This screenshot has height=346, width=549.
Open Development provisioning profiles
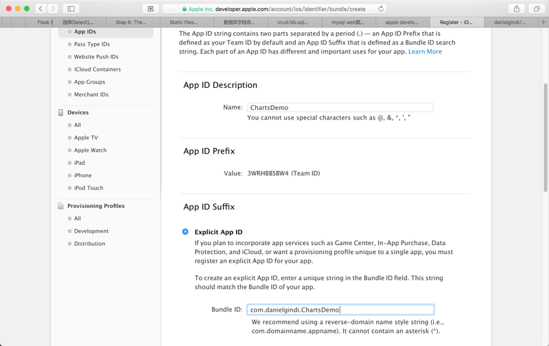(91, 231)
